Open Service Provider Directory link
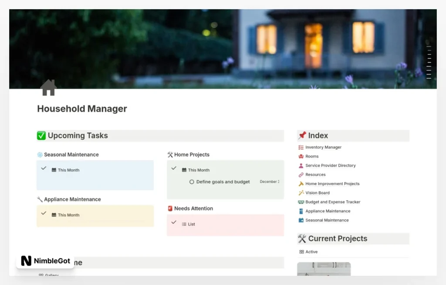 click(x=331, y=165)
